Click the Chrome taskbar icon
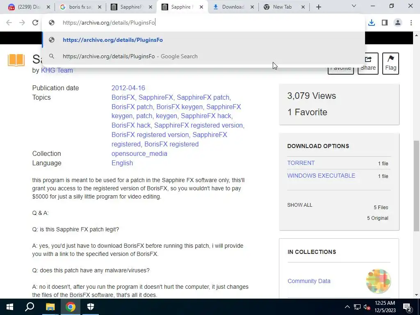This screenshot has width=420, height=315. [x=70, y=307]
